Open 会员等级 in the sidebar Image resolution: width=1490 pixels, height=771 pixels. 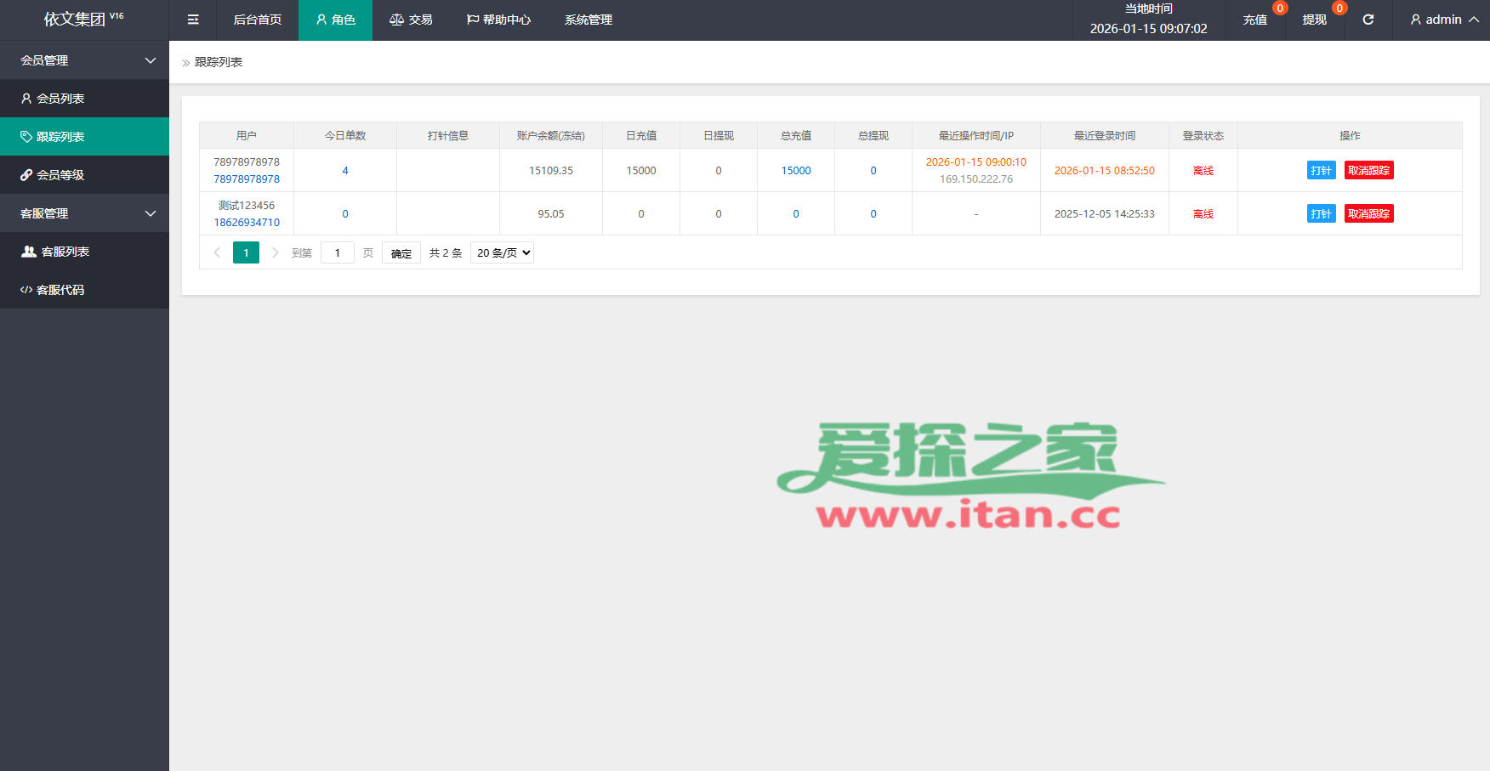pos(60,175)
